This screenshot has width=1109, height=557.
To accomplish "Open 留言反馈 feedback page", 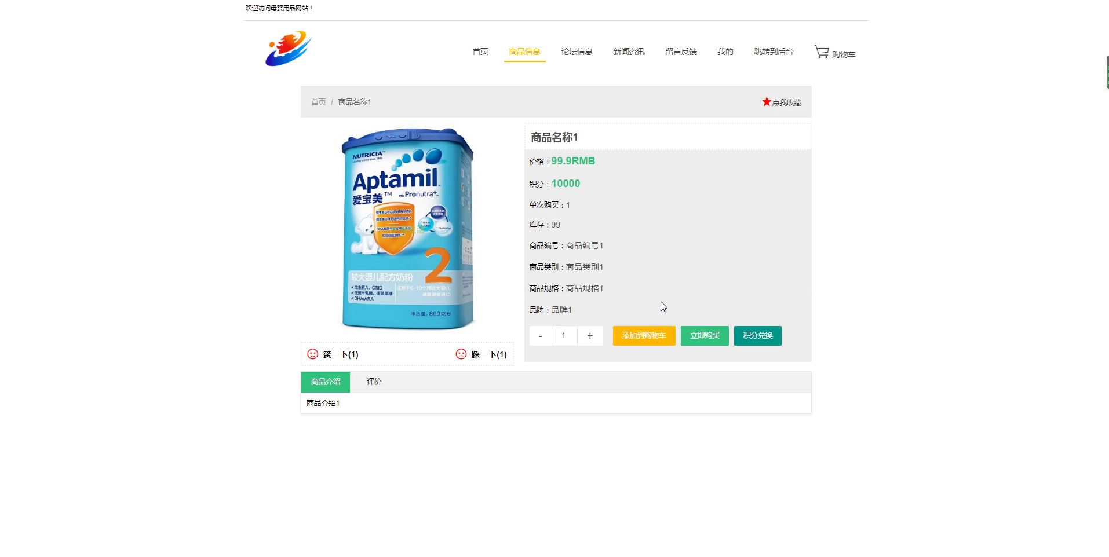I will (681, 52).
